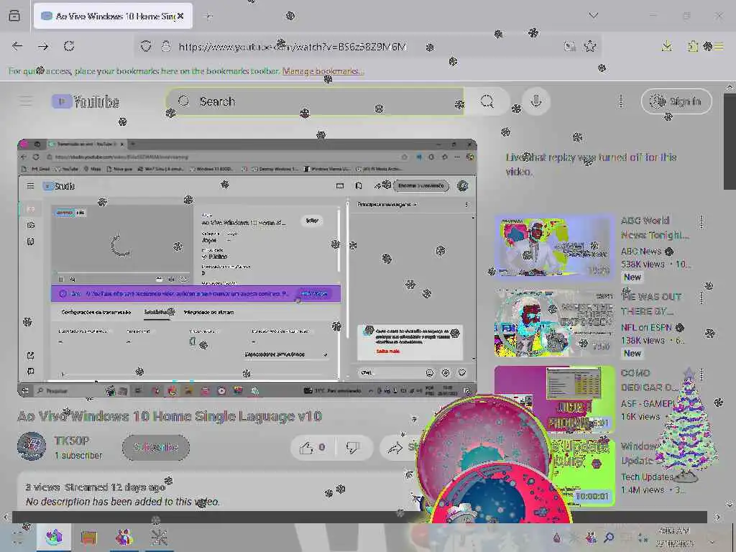Image resolution: width=736 pixels, height=552 pixels.
Task: Go back to the previous page
Action: (17, 46)
